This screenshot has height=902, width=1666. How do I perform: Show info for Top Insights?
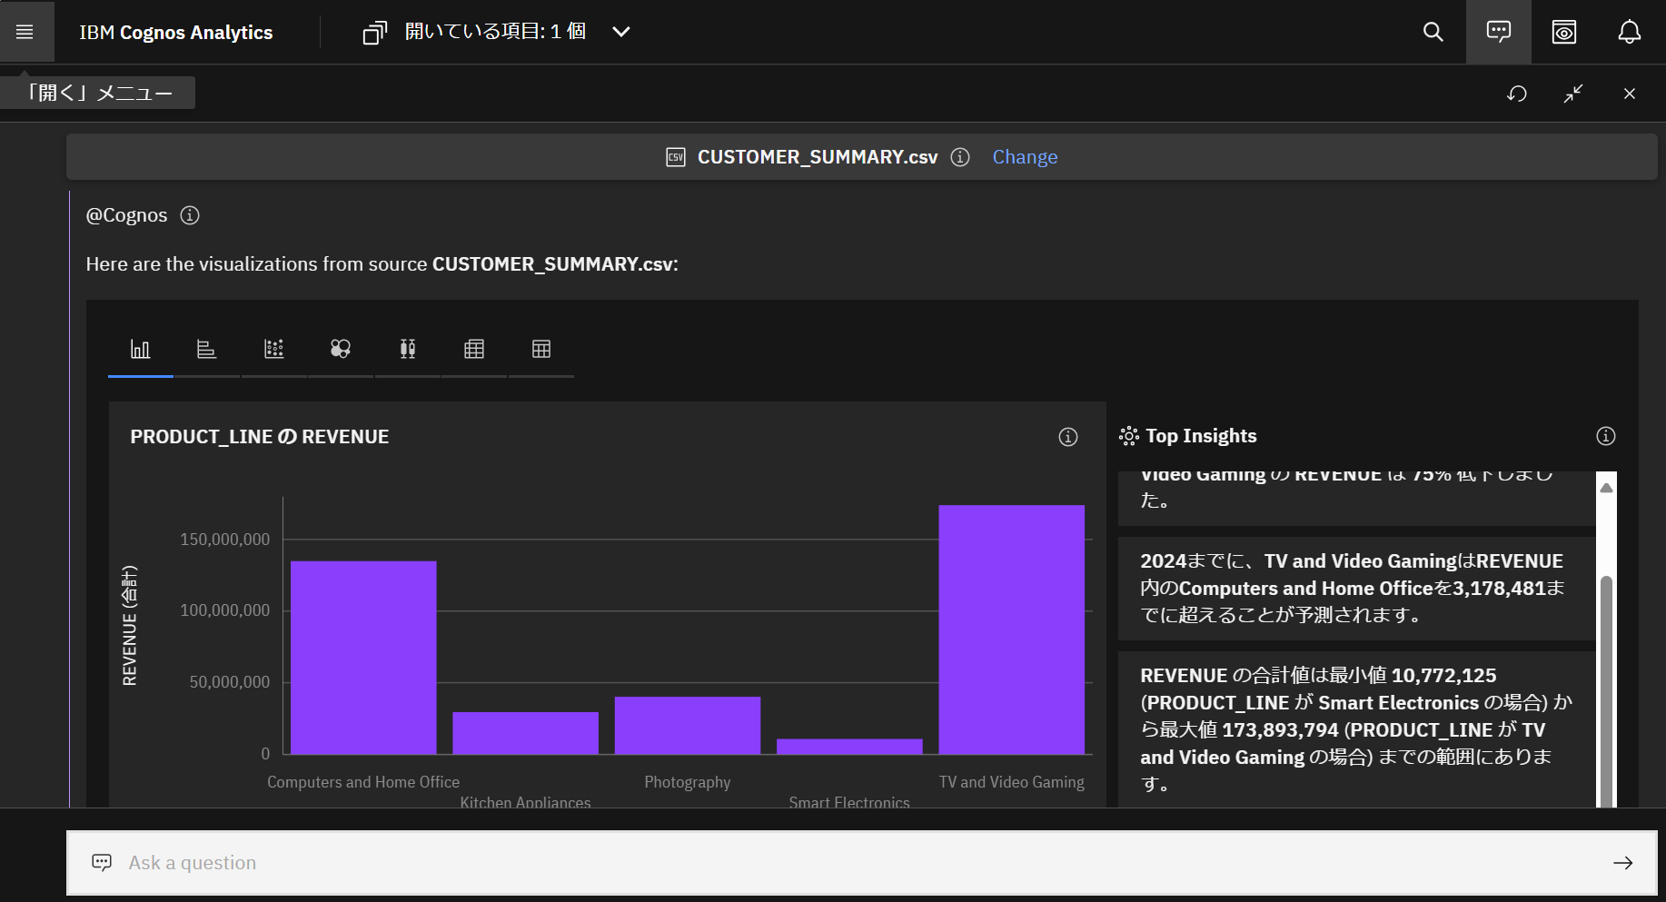click(1606, 436)
